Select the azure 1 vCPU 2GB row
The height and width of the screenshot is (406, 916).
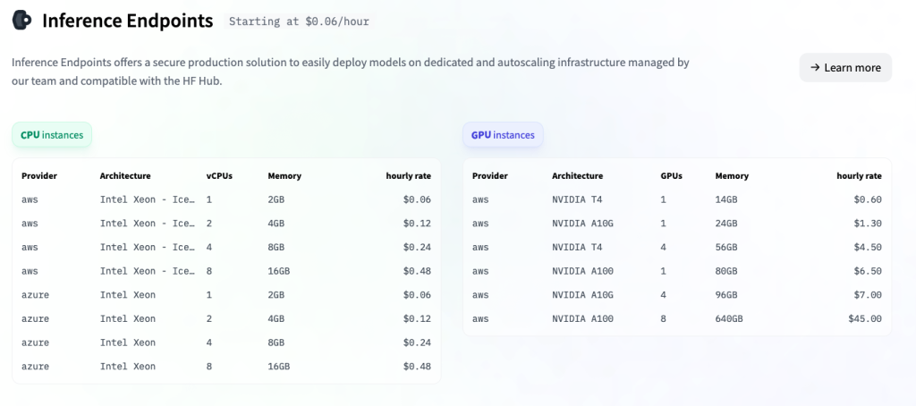pyautogui.click(x=226, y=295)
